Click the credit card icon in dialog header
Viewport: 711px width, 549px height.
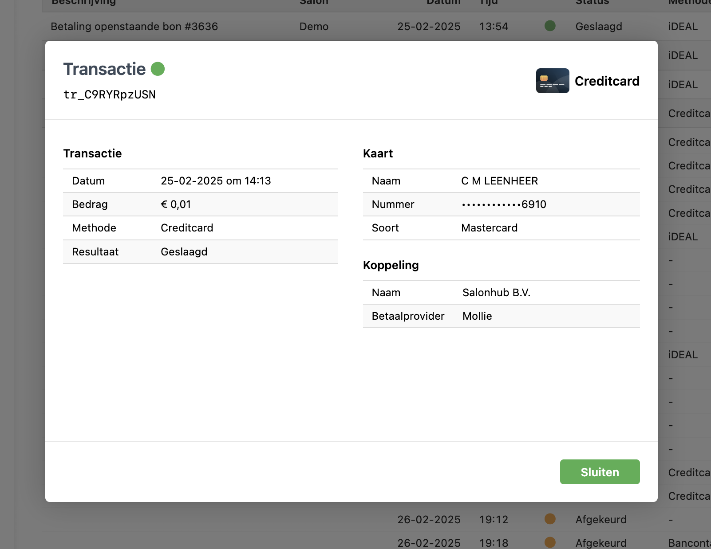[552, 81]
